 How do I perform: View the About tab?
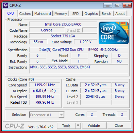[x=120, y=14]
